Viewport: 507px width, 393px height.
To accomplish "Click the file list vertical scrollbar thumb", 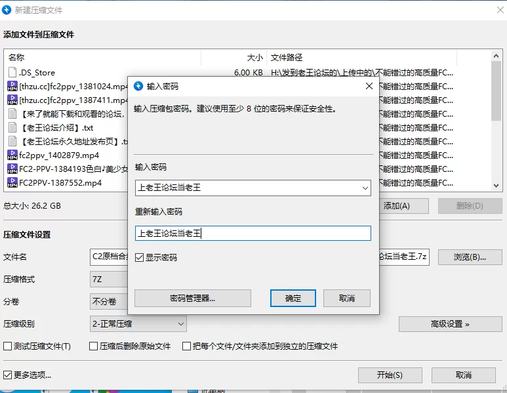I will point(496,91).
